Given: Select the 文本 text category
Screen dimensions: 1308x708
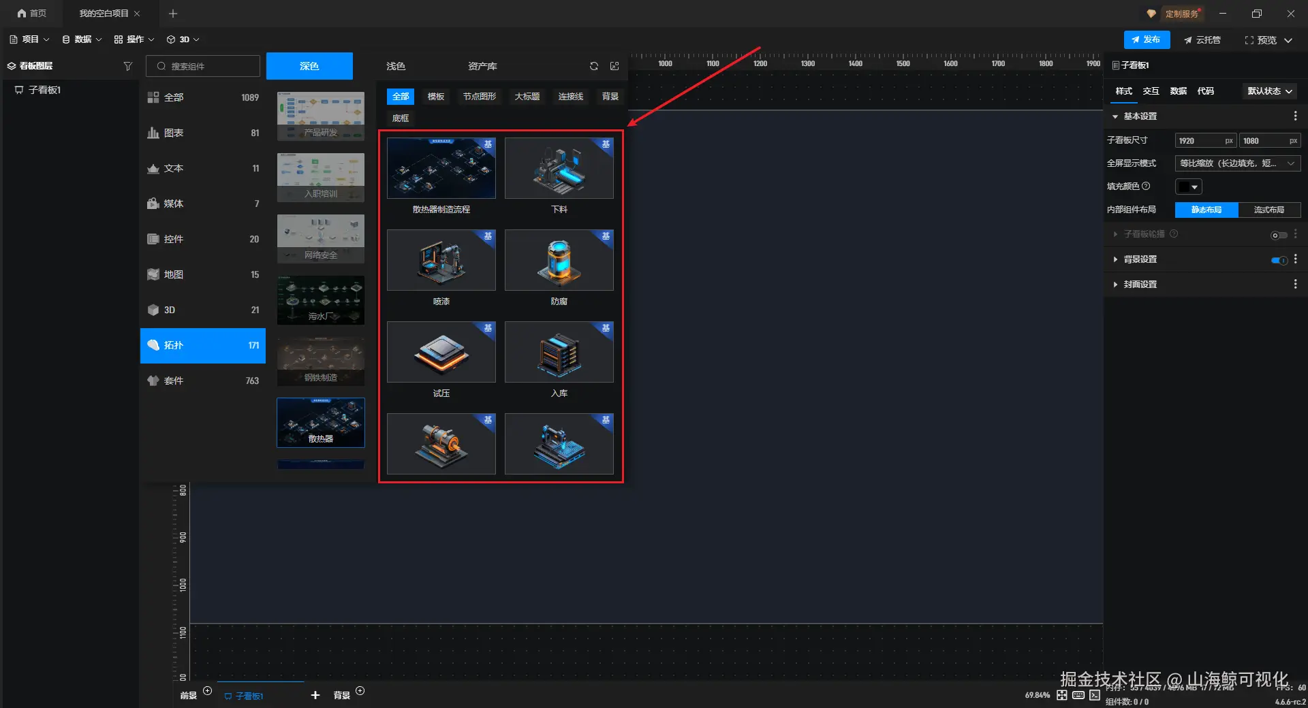Looking at the screenshot, I should click(203, 168).
